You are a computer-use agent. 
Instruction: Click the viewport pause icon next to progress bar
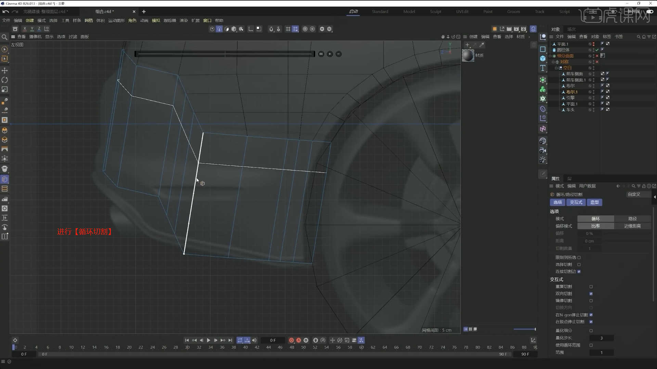[x=321, y=54]
